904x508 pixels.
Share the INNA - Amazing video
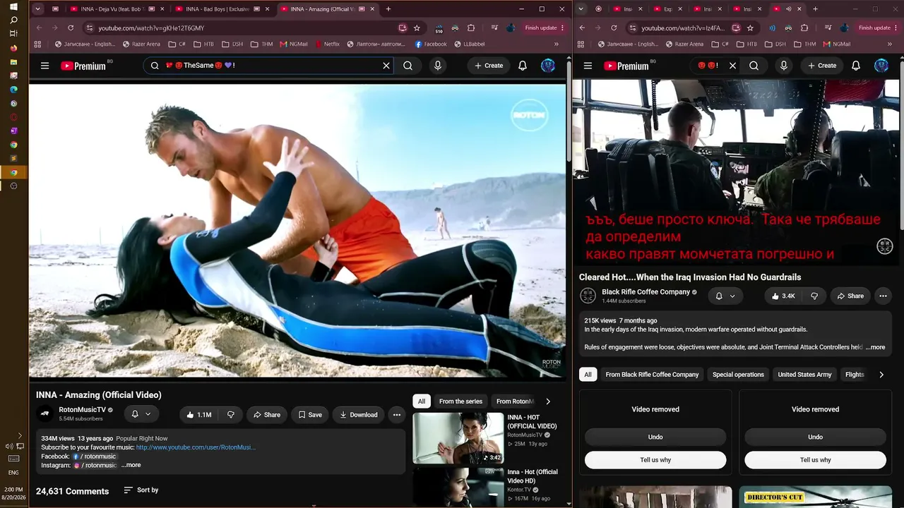(x=267, y=415)
